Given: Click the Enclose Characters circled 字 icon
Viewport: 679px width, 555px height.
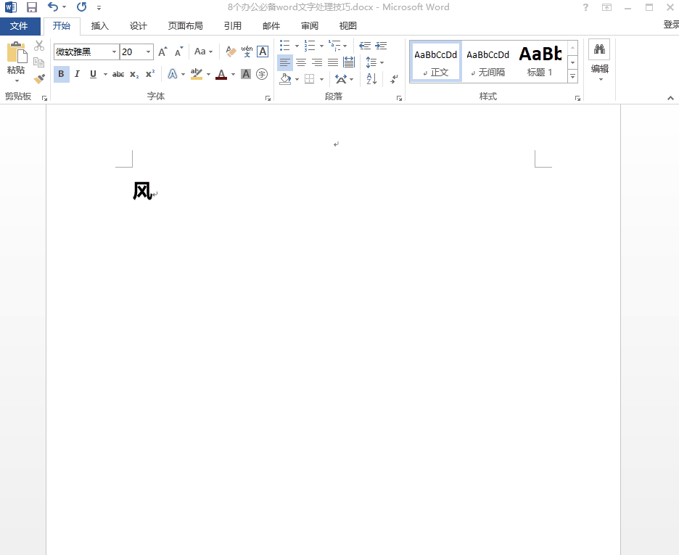Looking at the screenshot, I should (x=262, y=74).
